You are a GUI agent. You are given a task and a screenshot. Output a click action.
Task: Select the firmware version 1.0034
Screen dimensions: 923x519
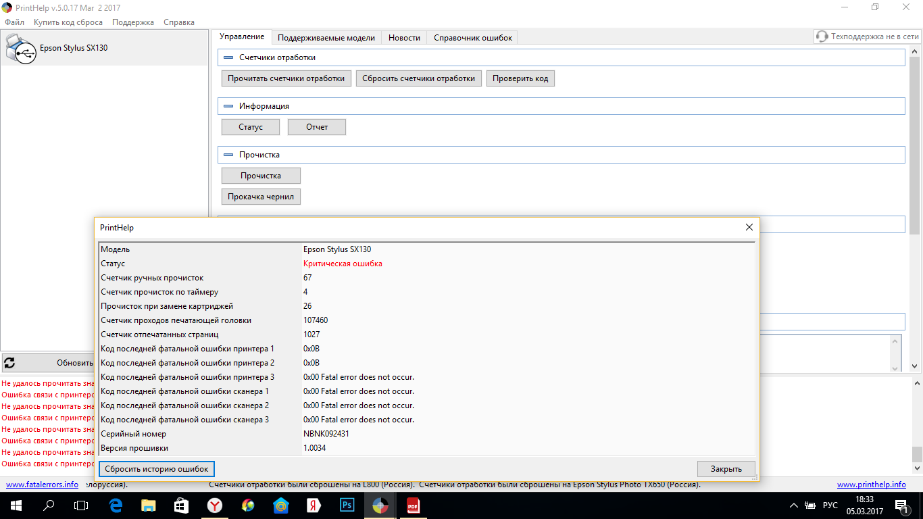coord(315,448)
